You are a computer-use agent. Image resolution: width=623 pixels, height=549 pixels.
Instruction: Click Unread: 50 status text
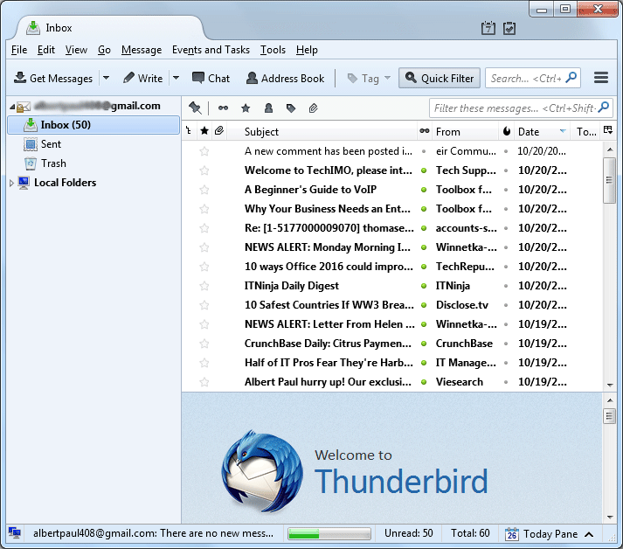(x=408, y=533)
